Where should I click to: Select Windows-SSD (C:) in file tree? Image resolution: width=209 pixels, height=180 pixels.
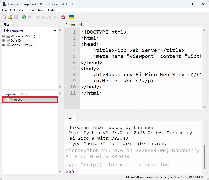click(x=23, y=36)
